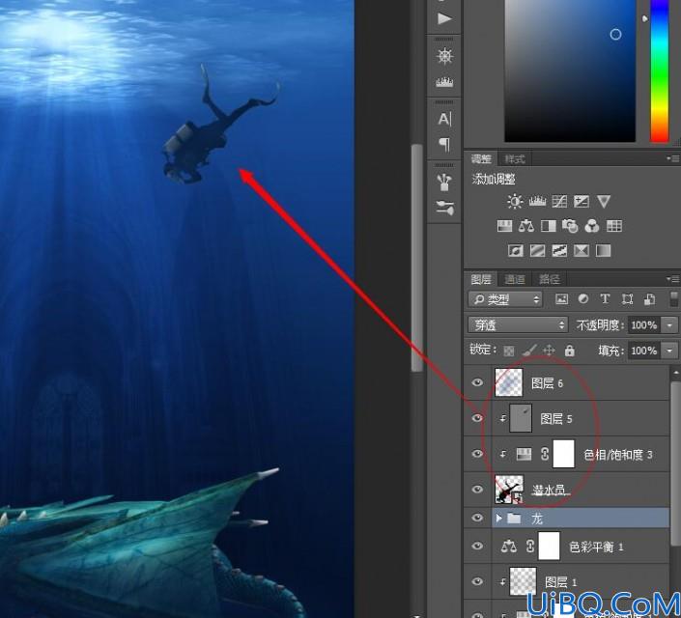The width and height of the screenshot is (681, 618).
Task: Click the canvas vertical scrollbar
Action: coord(417,258)
